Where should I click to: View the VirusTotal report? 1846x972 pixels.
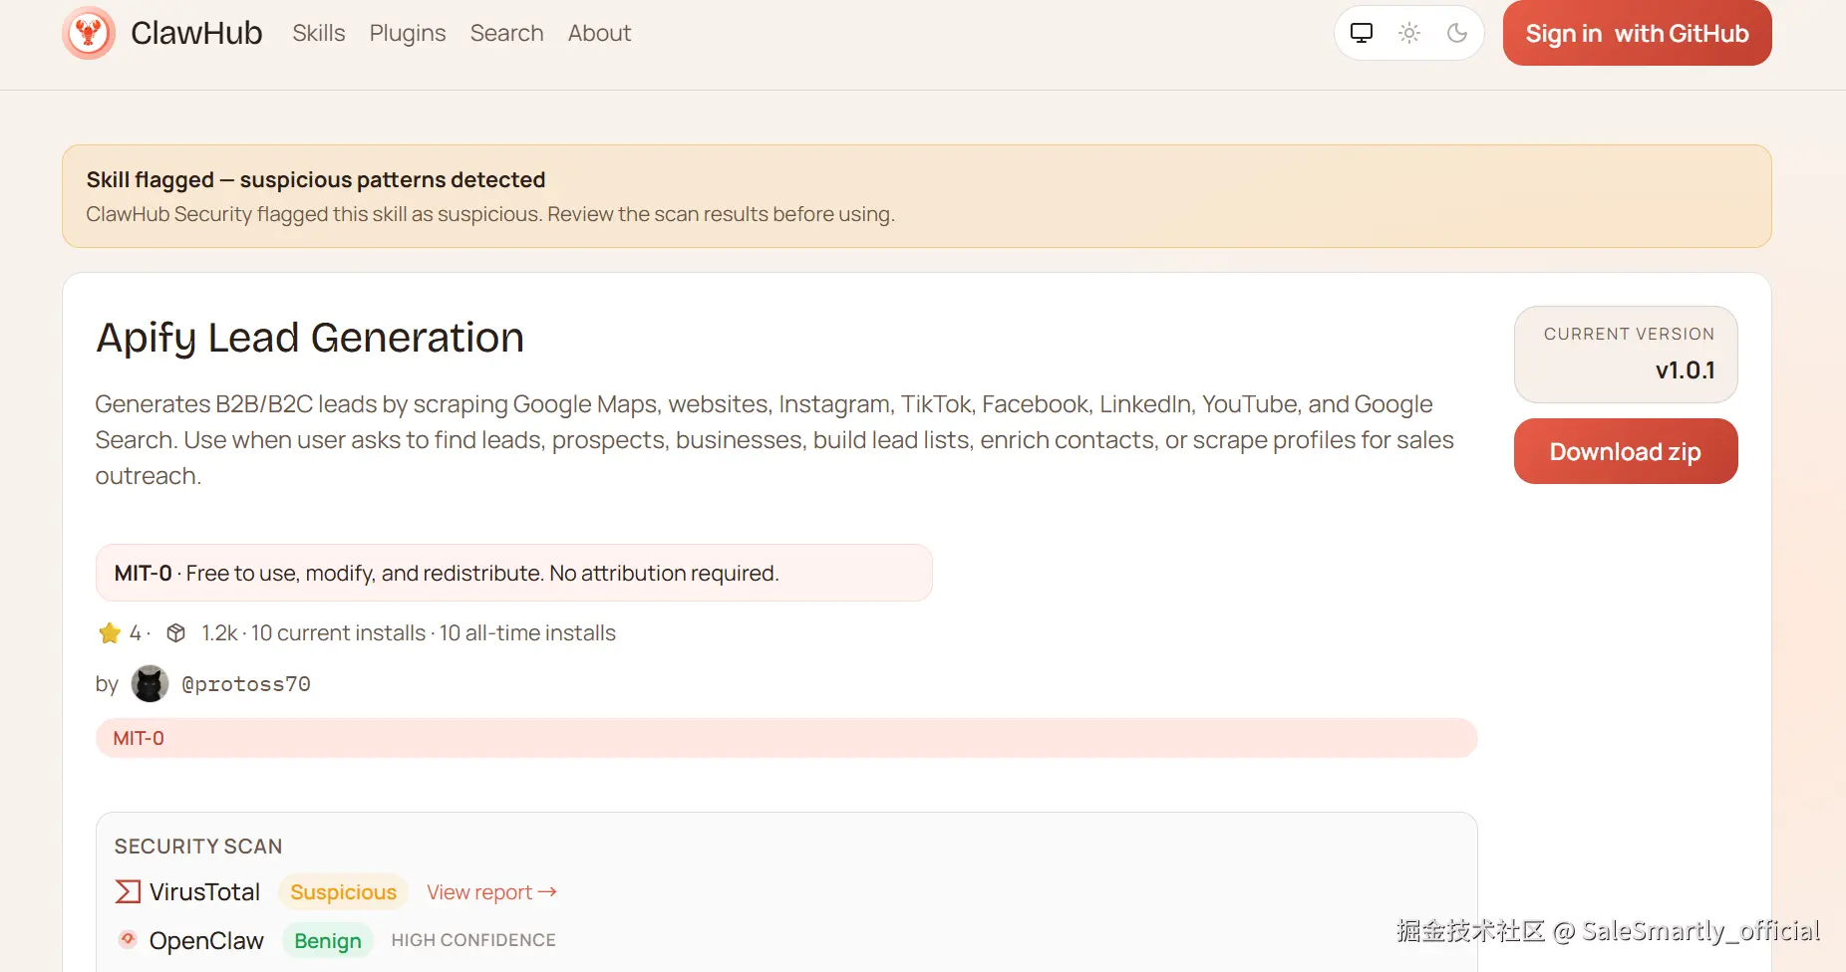tap(491, 892)
